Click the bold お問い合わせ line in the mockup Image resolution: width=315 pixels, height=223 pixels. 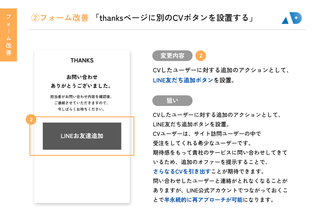[x=82, y=77]
